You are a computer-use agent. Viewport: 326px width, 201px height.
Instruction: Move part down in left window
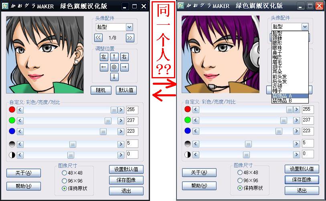tap(114, 77)
